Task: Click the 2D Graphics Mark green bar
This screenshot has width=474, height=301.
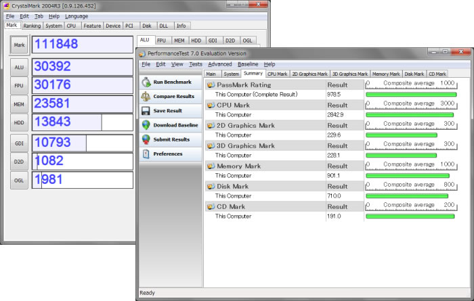Action: click(x=402, y=135)
